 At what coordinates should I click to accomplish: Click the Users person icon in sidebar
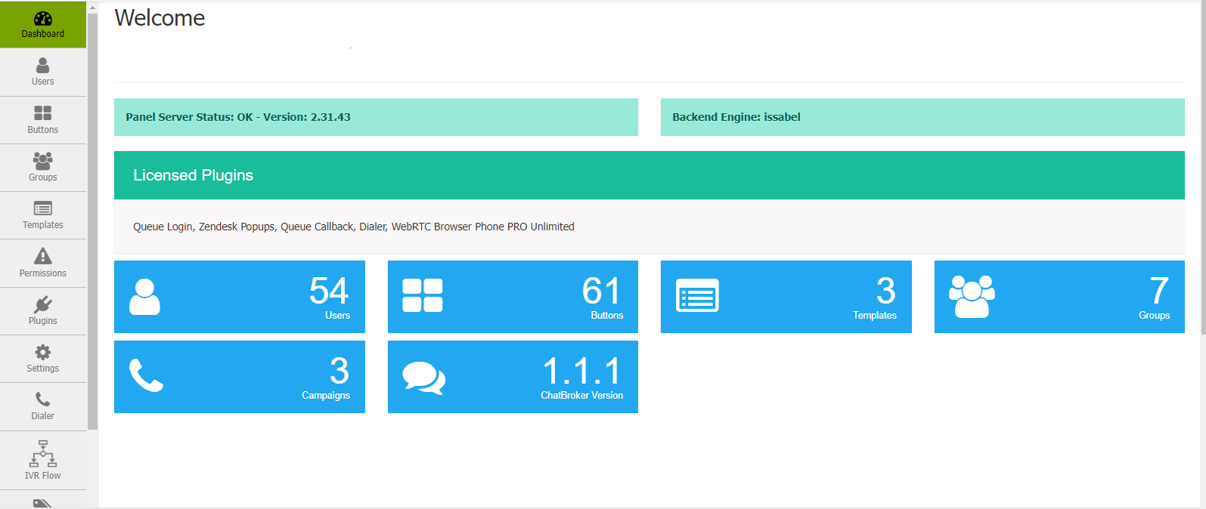coord(43,66)
